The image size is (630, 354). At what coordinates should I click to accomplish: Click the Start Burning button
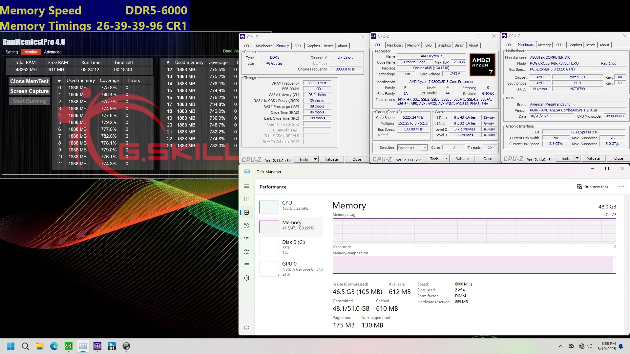29,101
